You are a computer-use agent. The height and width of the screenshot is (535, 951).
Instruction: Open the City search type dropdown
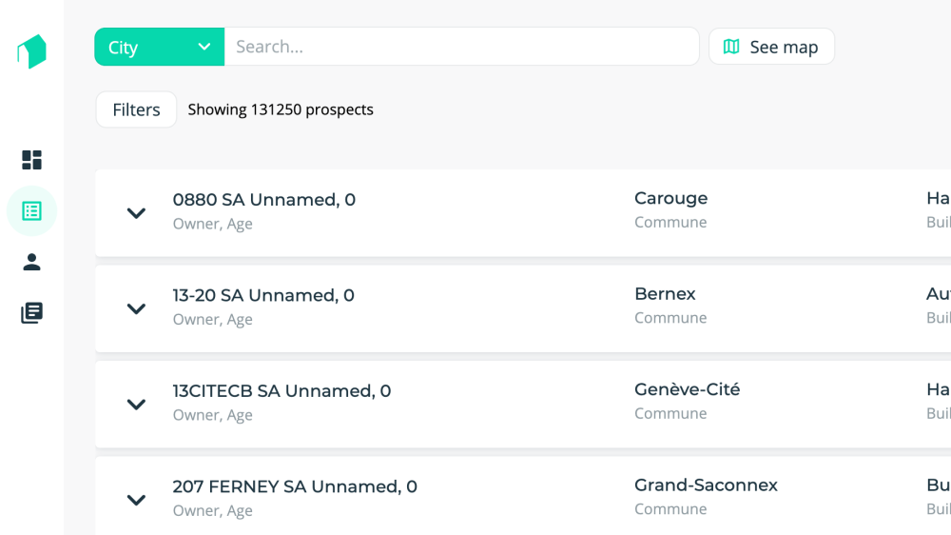[159, 47]
